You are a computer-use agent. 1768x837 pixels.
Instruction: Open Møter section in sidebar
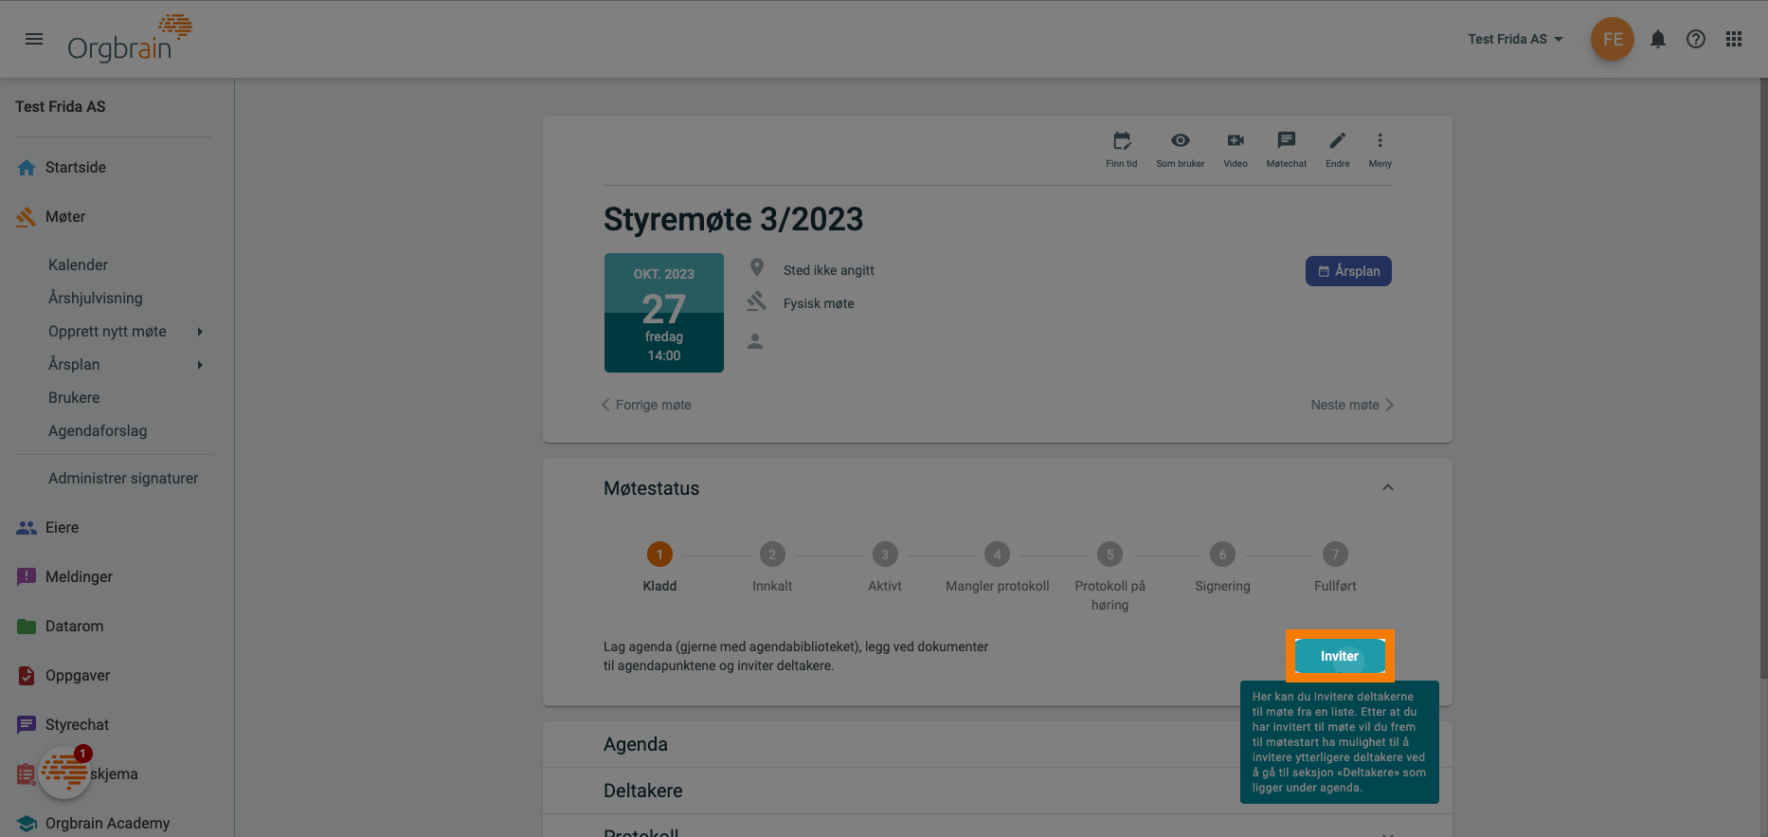[65, 216]
